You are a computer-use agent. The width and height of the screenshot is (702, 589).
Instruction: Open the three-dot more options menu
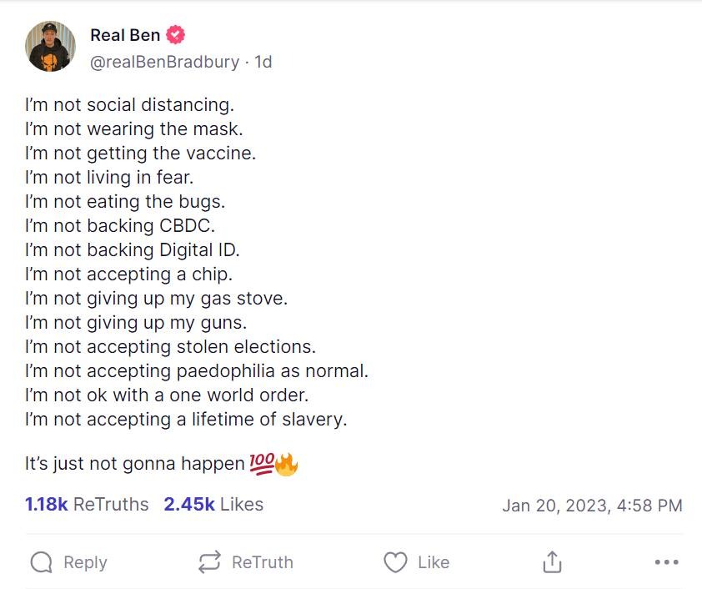tap(666, 562)
